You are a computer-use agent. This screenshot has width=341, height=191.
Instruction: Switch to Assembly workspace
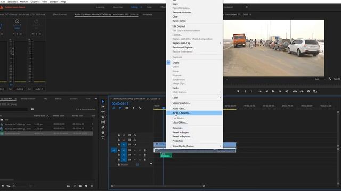tap(118, 7)
